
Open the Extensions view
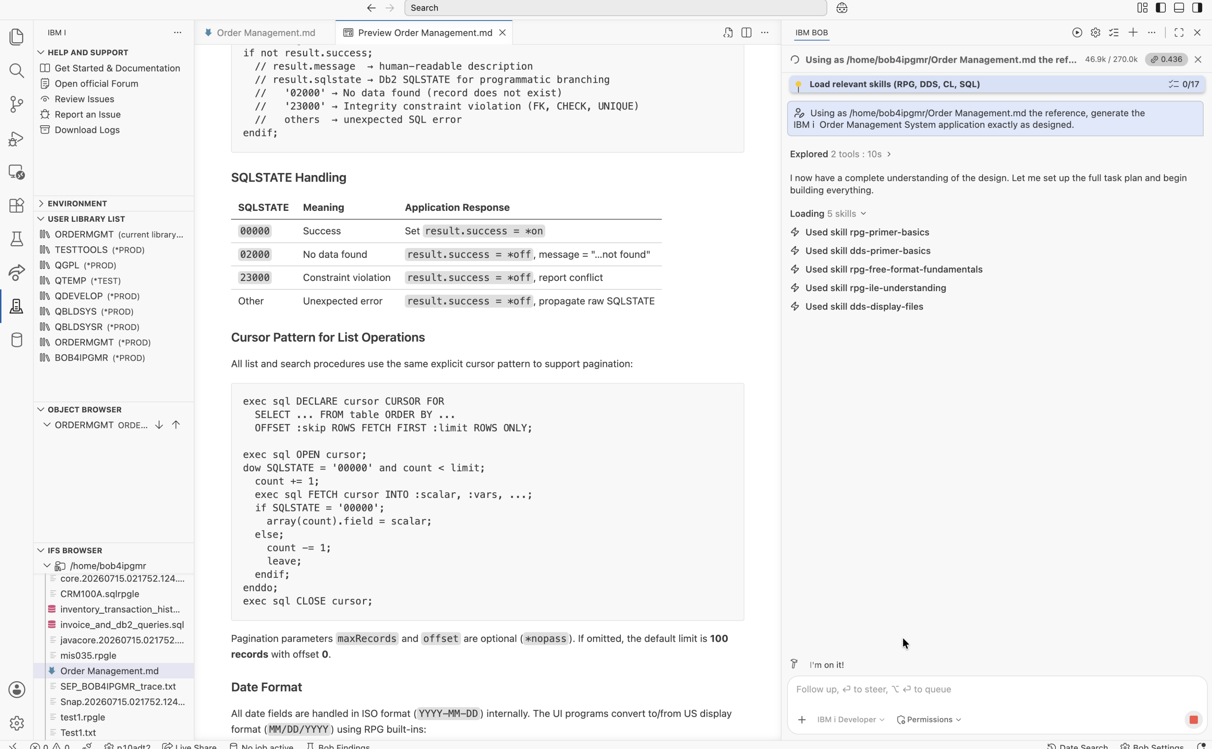coord(16,205)
